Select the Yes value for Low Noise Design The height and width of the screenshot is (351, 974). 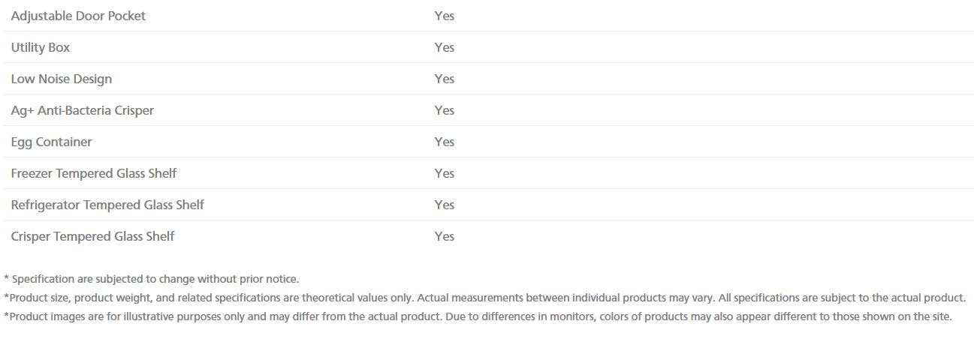pos(445,79)
